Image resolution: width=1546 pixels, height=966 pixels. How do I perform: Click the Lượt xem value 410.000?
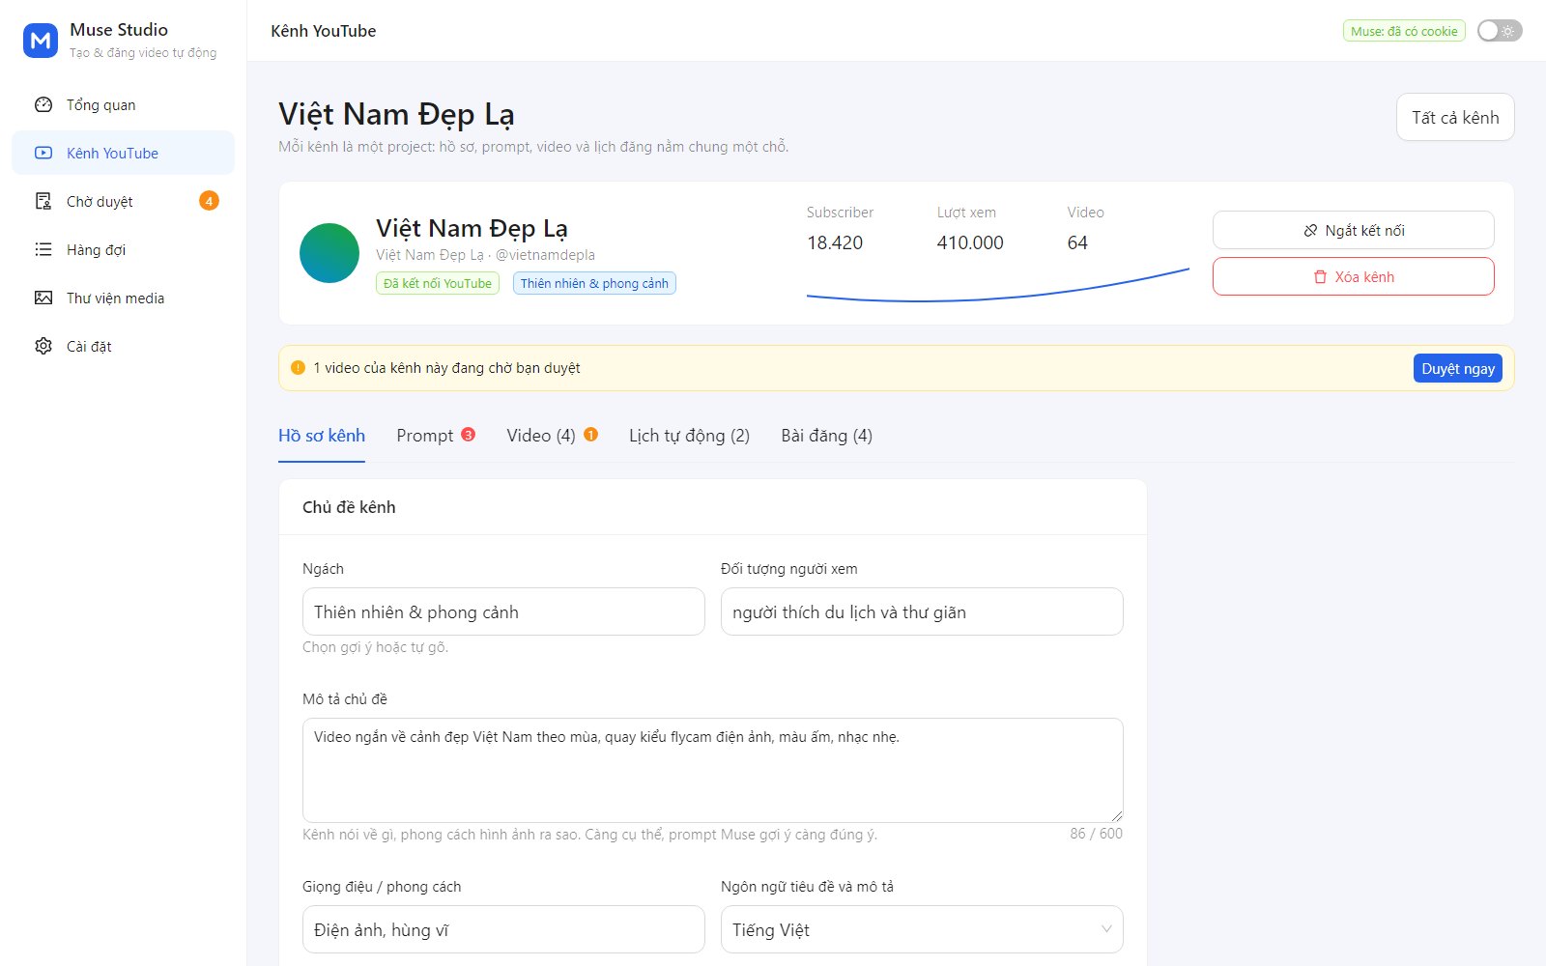click(x=970, y=242)
